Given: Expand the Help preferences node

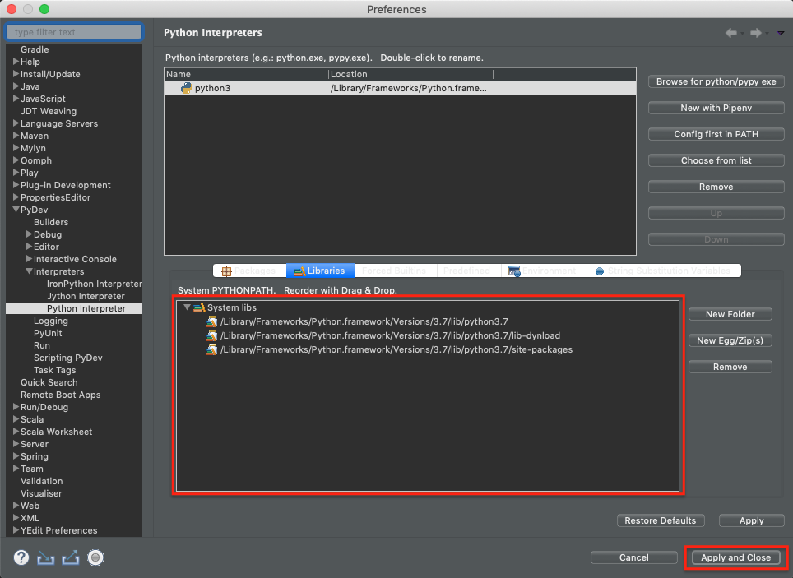Looking at the screenshot, I should (16, 62).
